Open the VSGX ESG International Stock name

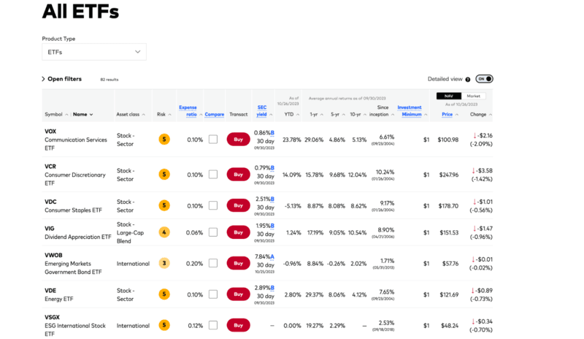pyautogui.click(x=75, y=330)
